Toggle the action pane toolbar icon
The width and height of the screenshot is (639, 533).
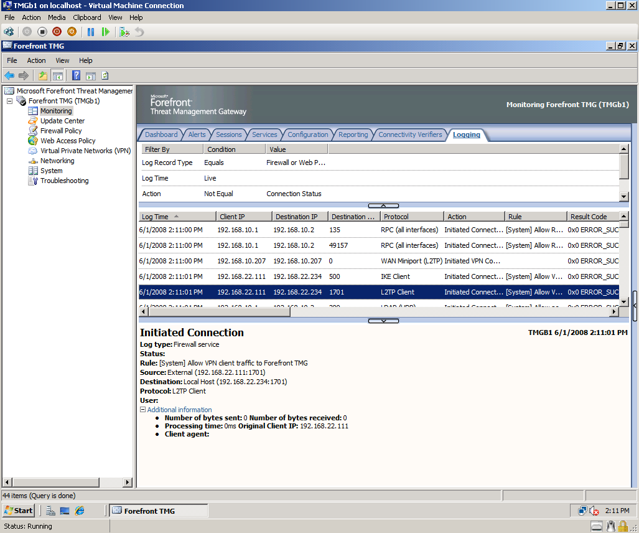pos(91,75)
